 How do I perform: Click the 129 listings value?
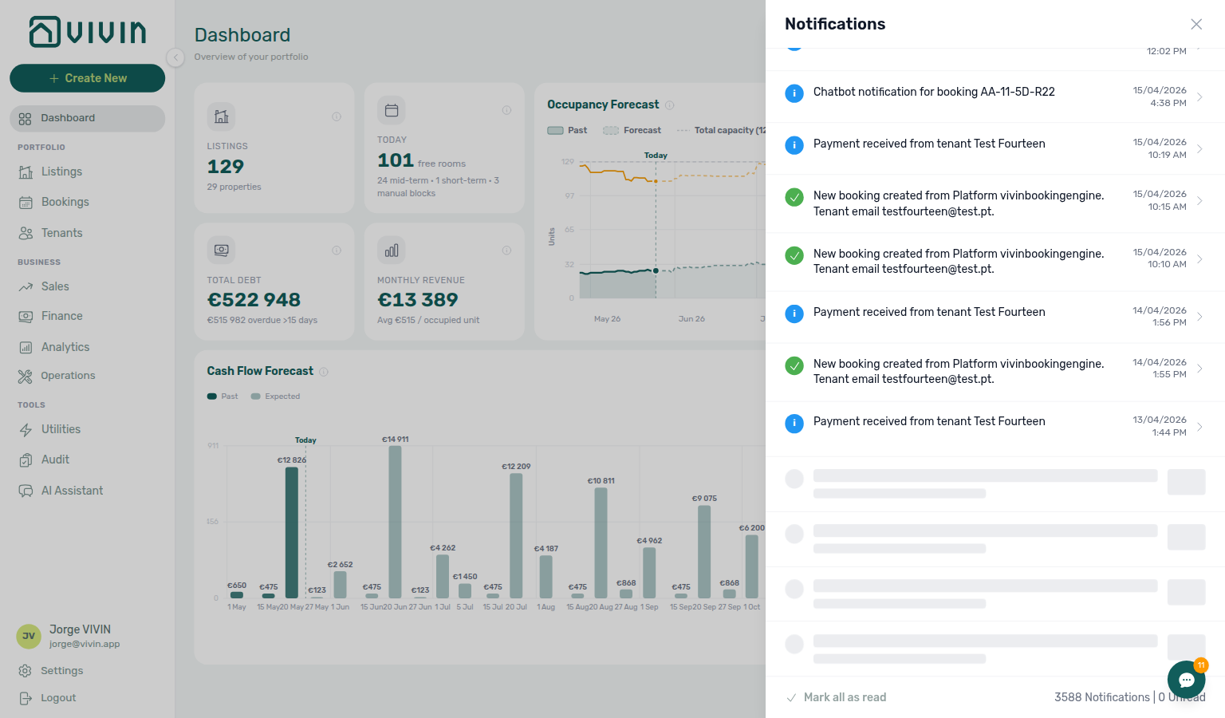coord(226,167)
